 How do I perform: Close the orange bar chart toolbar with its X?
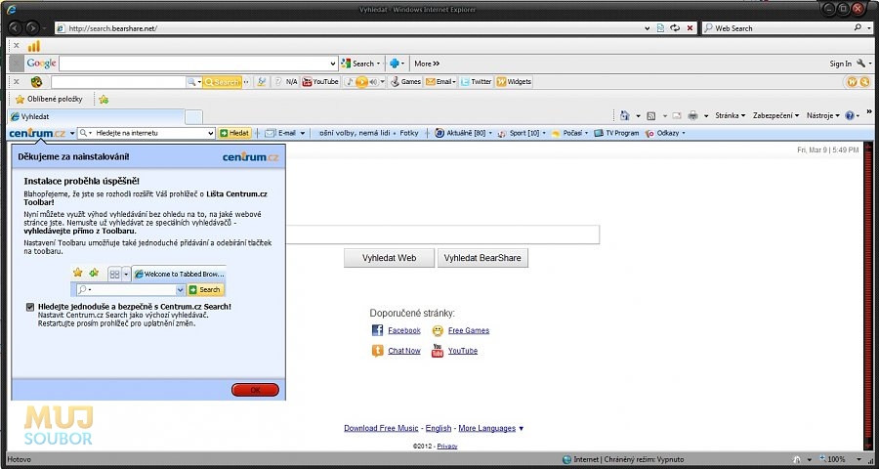click(x=17, y=46)
